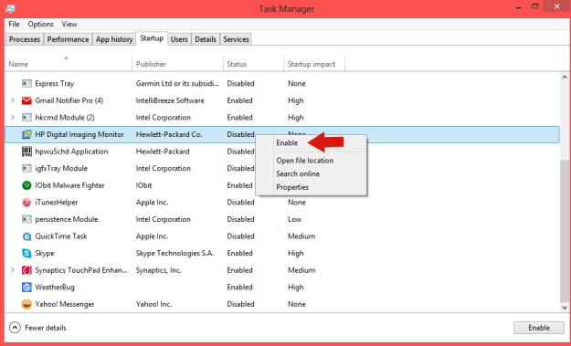This screenshot has width=571, height=346.
Task: Select the Yahoo! Messenger row
Action: [282, 304]
